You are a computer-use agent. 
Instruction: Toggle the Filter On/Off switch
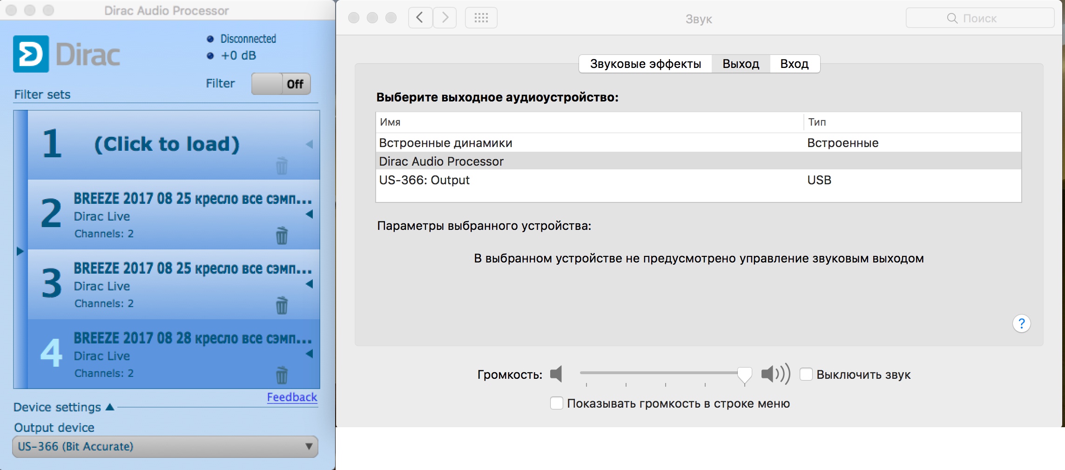[x=281, y=84]
